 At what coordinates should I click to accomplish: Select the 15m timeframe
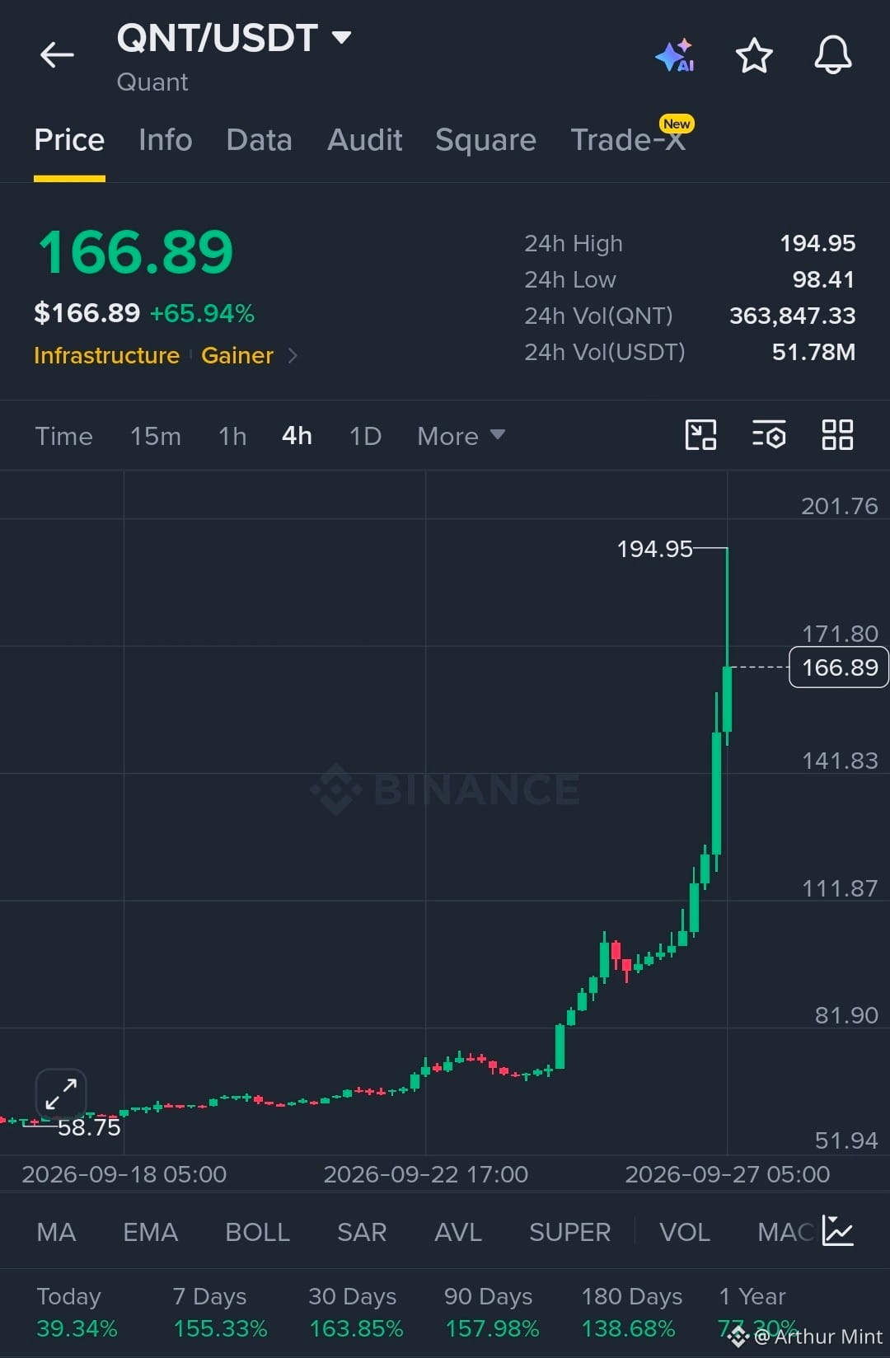pos(156,436)
